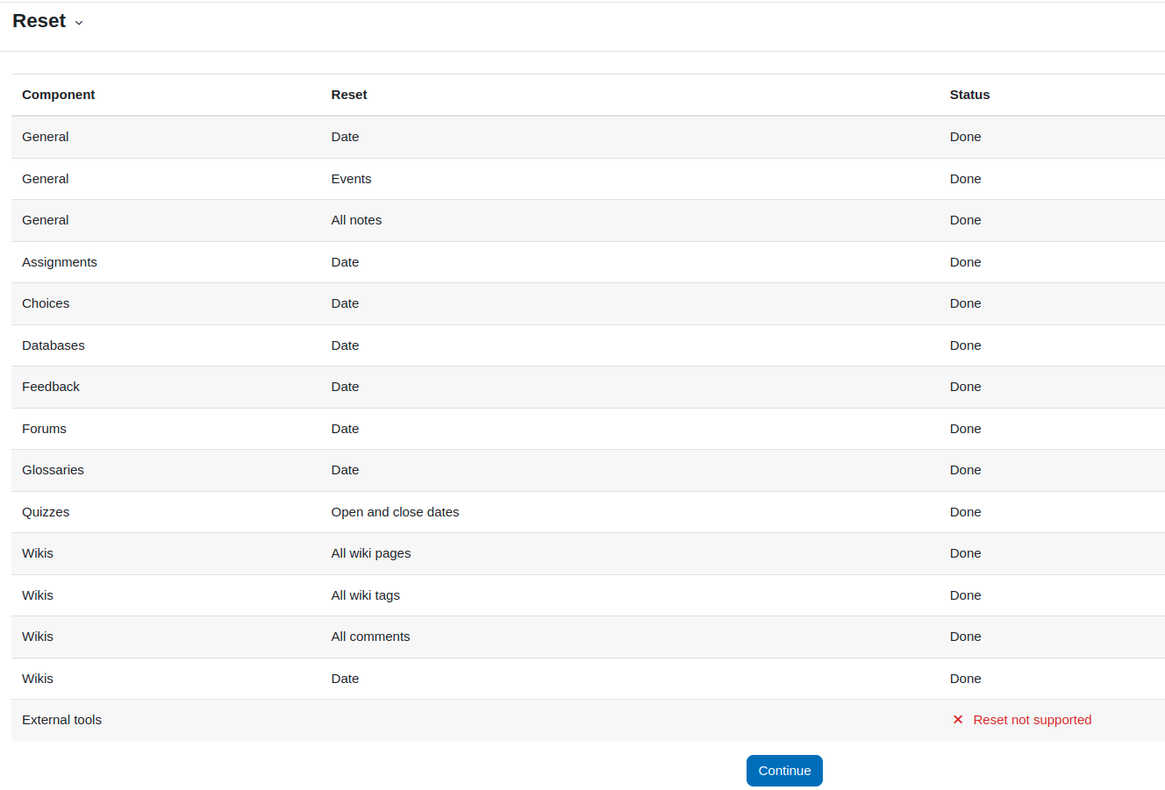Click Done status for All wiki pages
This screenshot has width=1165, height=790.
pos(965,553)
